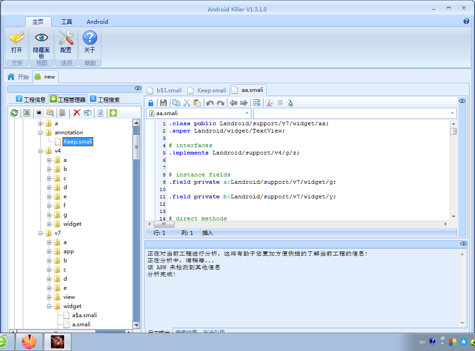The width and height of the screenshot is (475, 351).
Task: Click the 关于 about help icon
Action: click(90, 38)
